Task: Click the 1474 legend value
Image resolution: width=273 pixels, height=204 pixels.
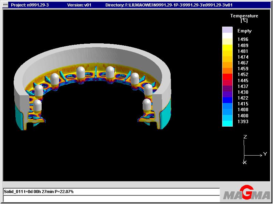Action: coord(243,57)
